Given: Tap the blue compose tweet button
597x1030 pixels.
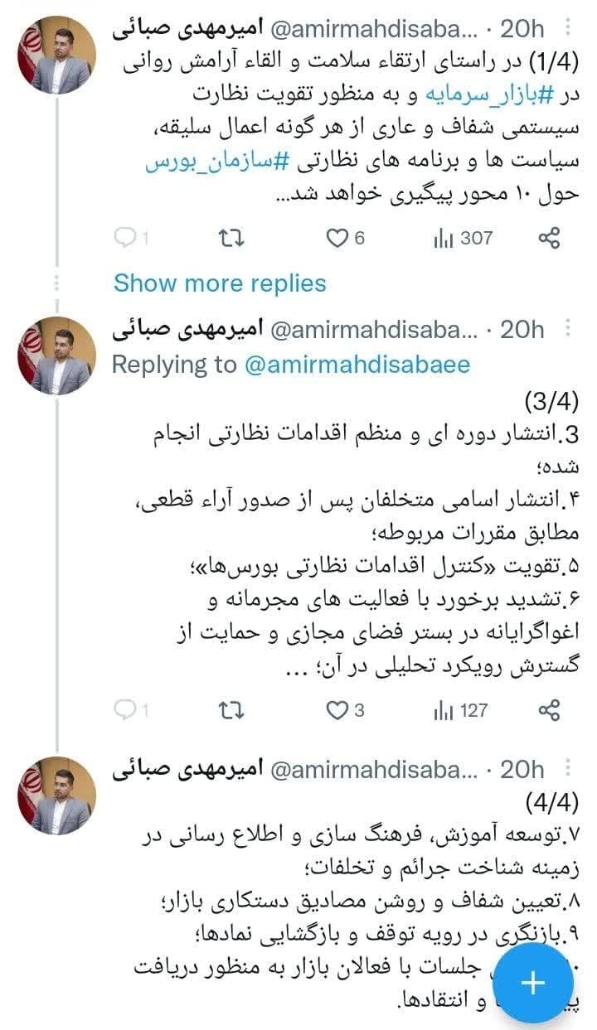Looking at the screenshot, I should click(x=532, y=983).
